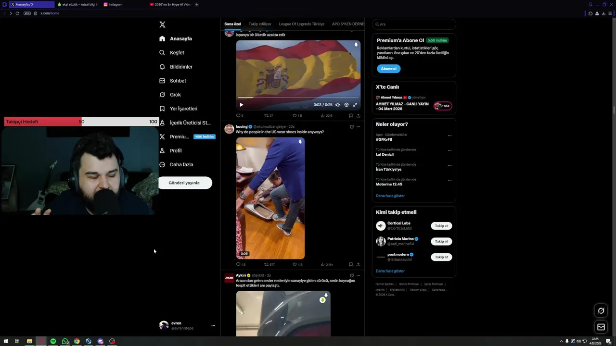Viewport: 616px width, 346px height.
Task: Switch to the Sana özel tab
Action: click(x=232, y=24)
